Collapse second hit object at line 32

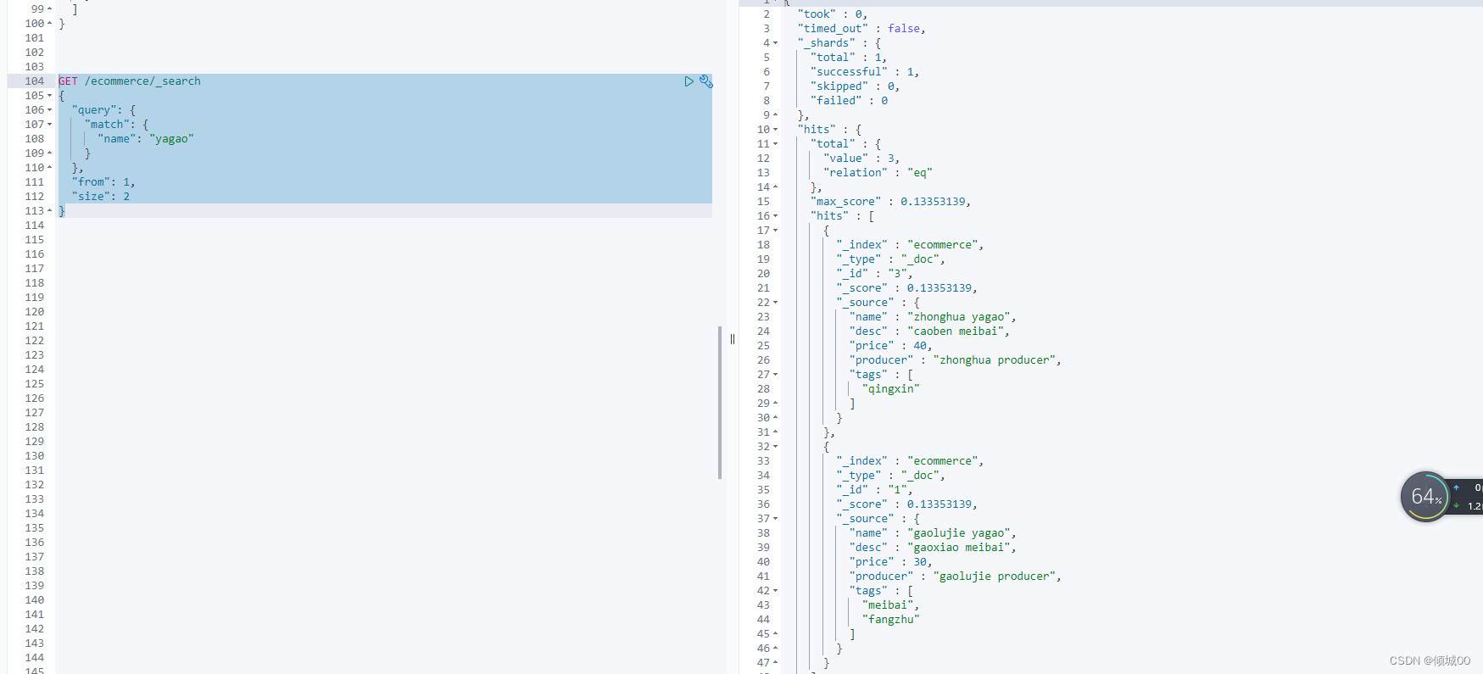(x=775, y=447)
